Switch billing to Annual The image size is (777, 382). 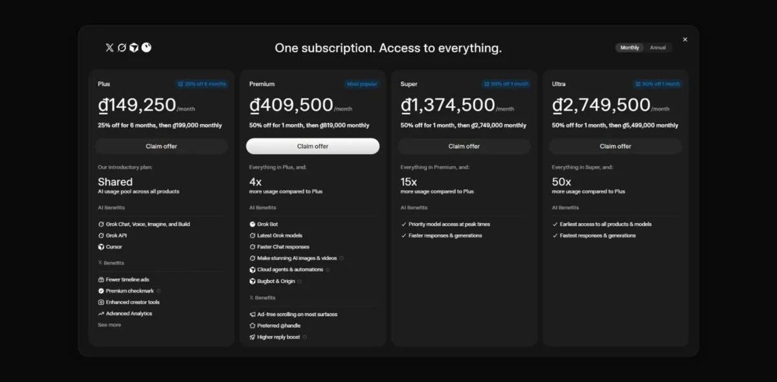(x=658, y=48)
